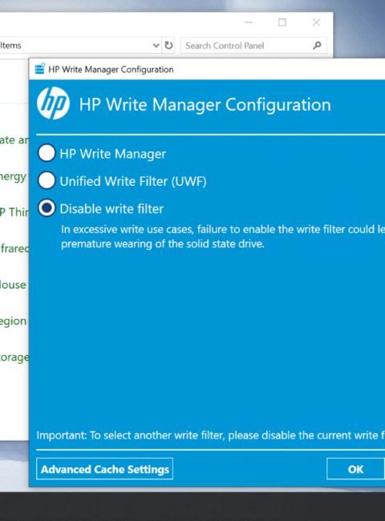Click the HP Write Manager title bar icon

tap(40, 68)
